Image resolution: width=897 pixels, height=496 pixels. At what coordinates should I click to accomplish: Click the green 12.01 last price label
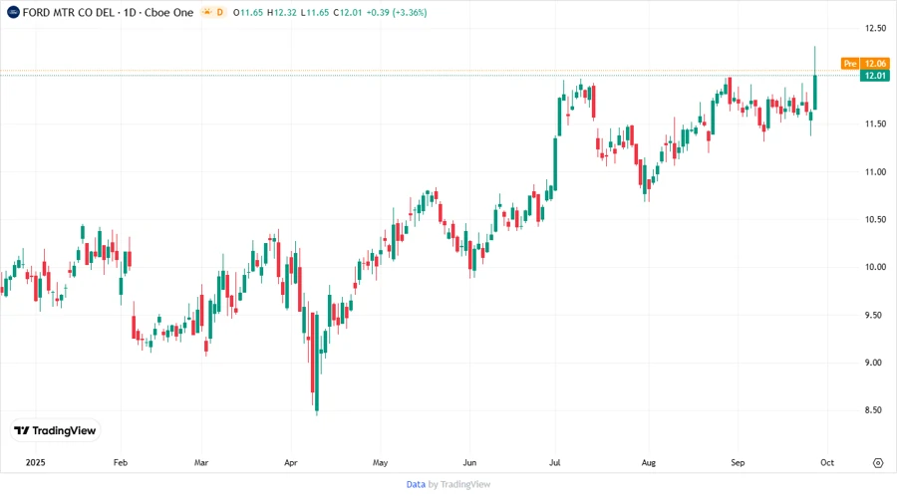(x=875, y=76)
